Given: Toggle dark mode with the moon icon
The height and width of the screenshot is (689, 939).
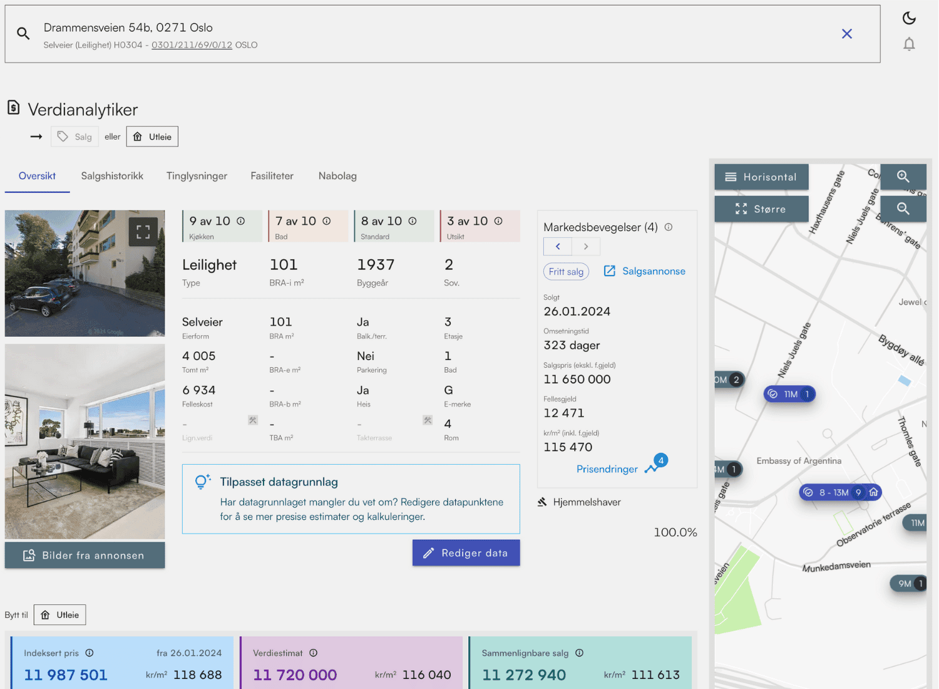Looking at the screenshot, I should 909,18.
